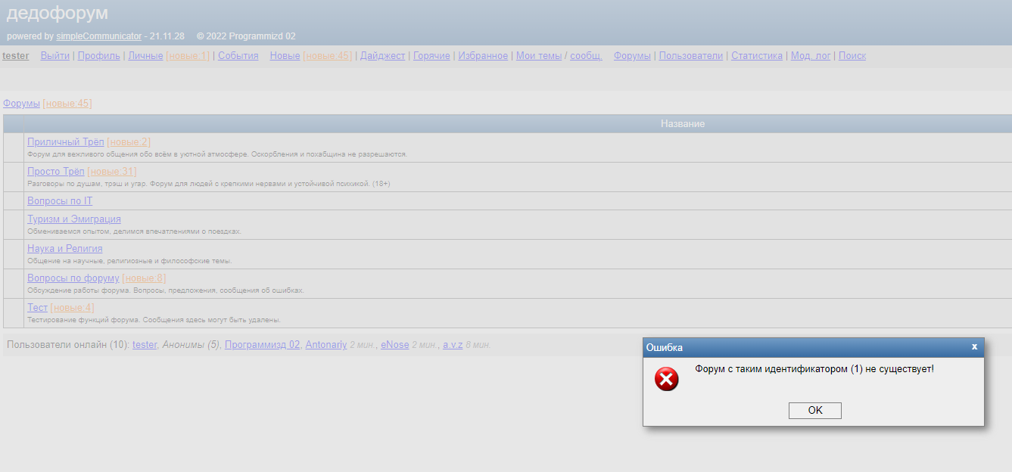Viewport: 1012px width, 472px height.
Task: Open the Избранное page
Action: (x=483, y=55)
